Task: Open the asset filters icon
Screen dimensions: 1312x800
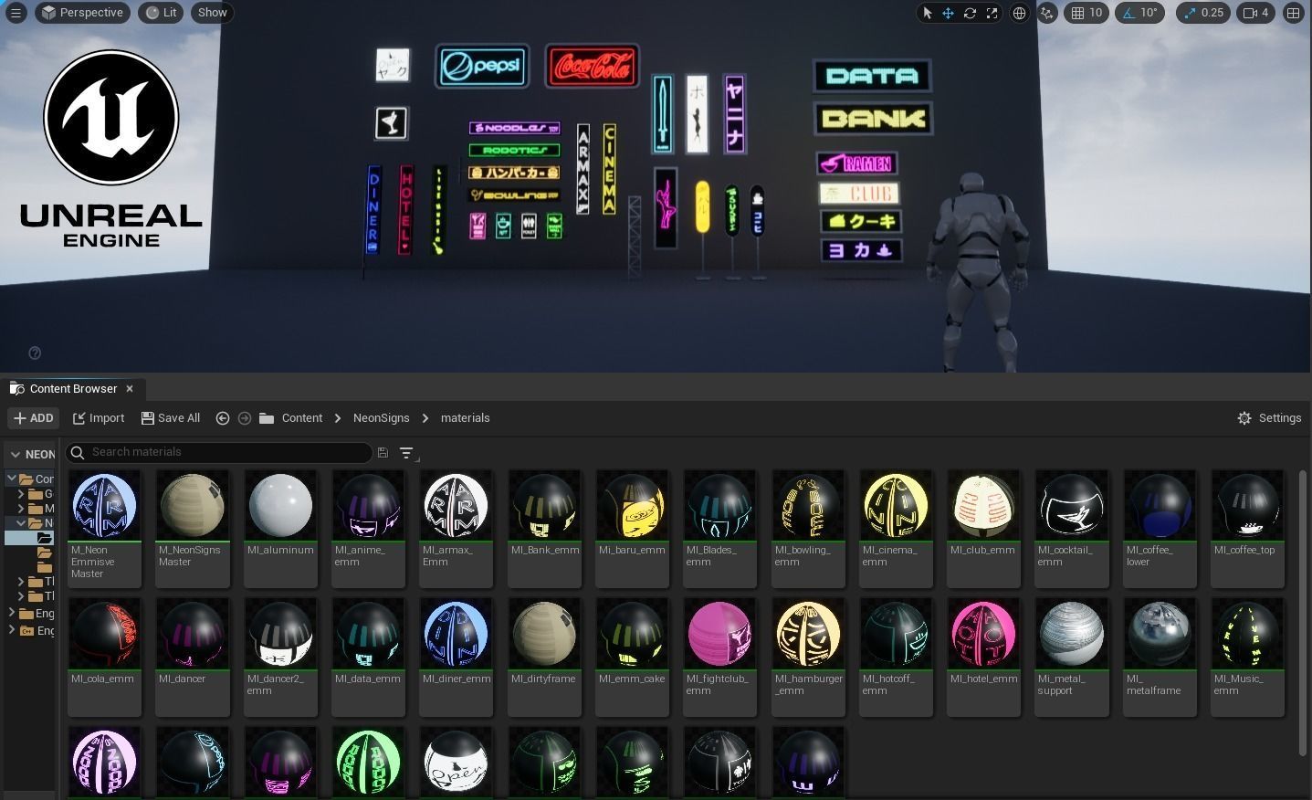Action: (407, 453)
